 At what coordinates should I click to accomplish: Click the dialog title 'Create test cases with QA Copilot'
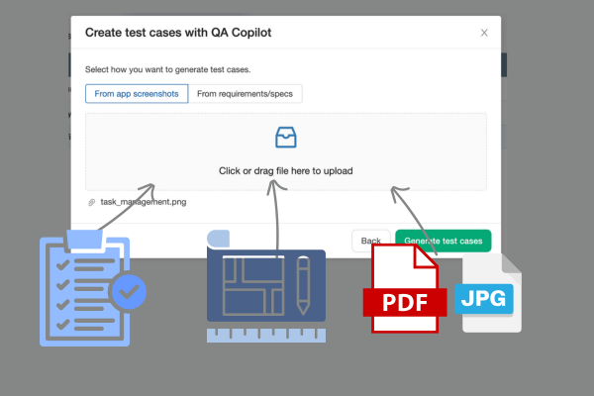(178, 32)
